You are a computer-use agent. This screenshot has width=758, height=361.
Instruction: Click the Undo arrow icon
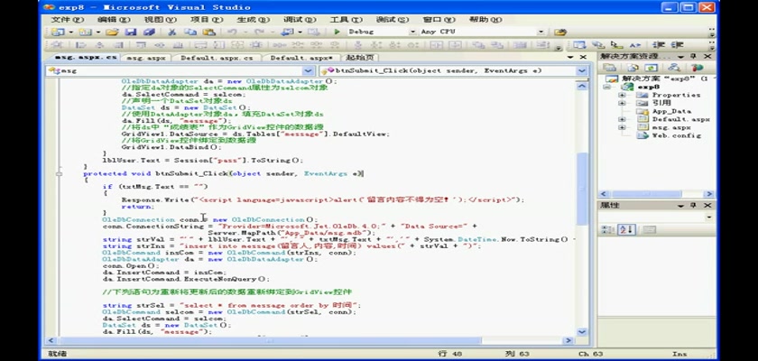[x=232, y=32]
